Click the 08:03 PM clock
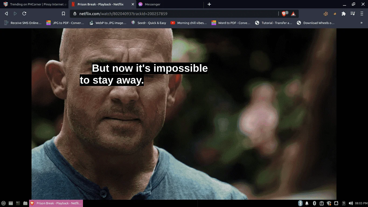Viewport: 368px width, 207px height. pyautogui.click(x=361, y=203)
